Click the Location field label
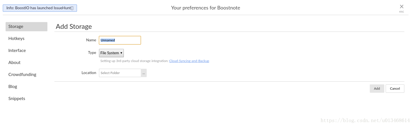Screen dimensions: 413x126 click(x=89, y=73)
